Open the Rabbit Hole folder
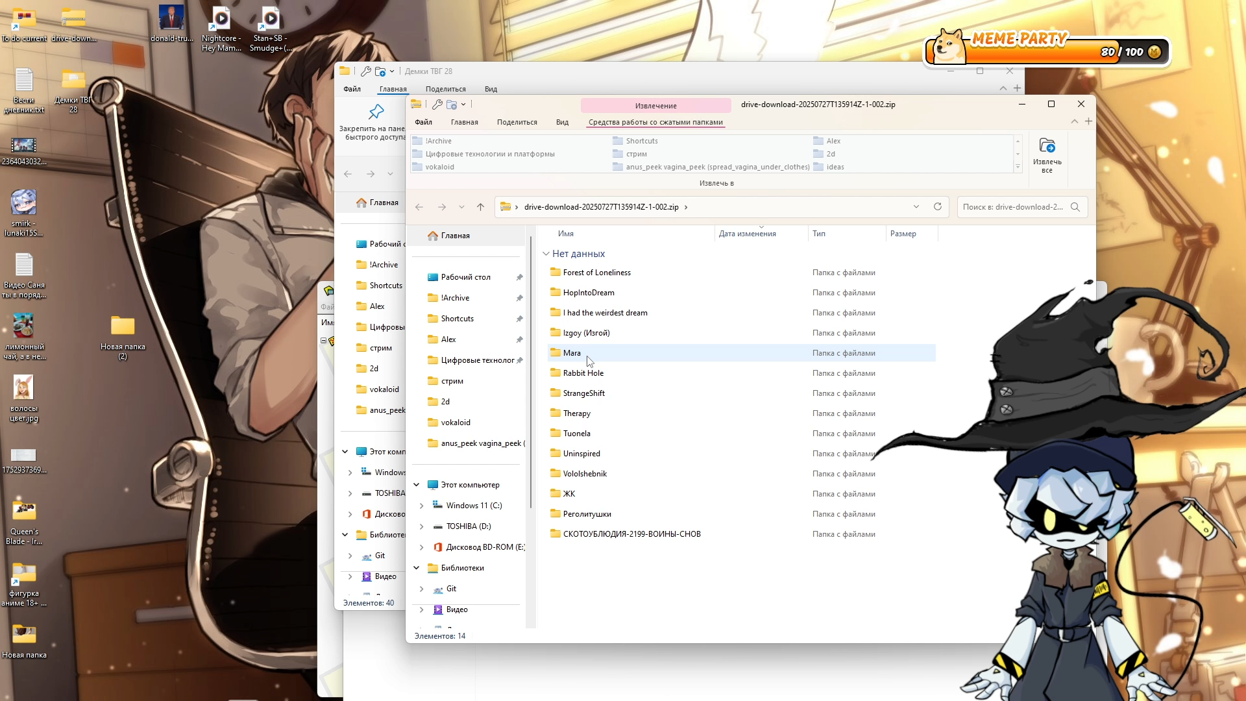The width and height of the screenshot is (1246, 701). tap(583, 373)
